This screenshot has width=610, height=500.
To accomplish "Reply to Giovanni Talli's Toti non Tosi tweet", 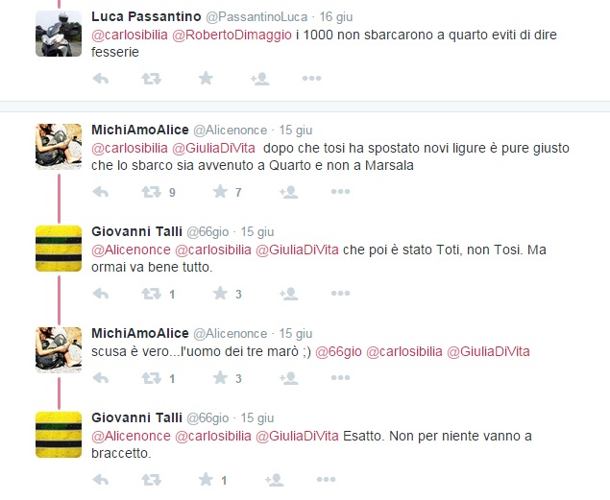I will click(x=101, y=294).
